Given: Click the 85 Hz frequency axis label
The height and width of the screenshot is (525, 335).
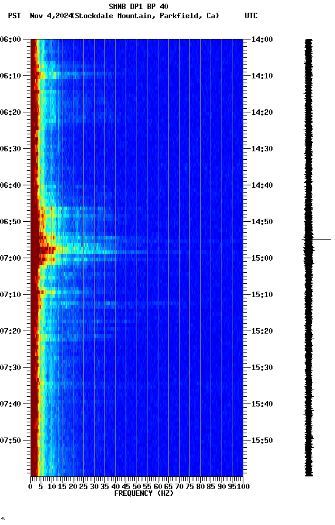Looking at the screenshot, I should coord(211,487).
